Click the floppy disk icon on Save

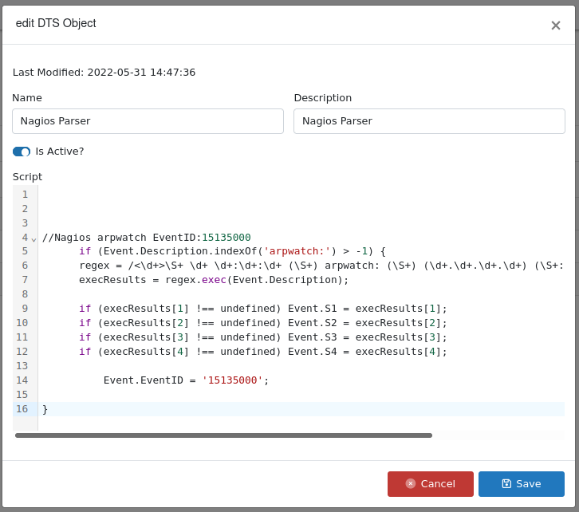(506, 483)
